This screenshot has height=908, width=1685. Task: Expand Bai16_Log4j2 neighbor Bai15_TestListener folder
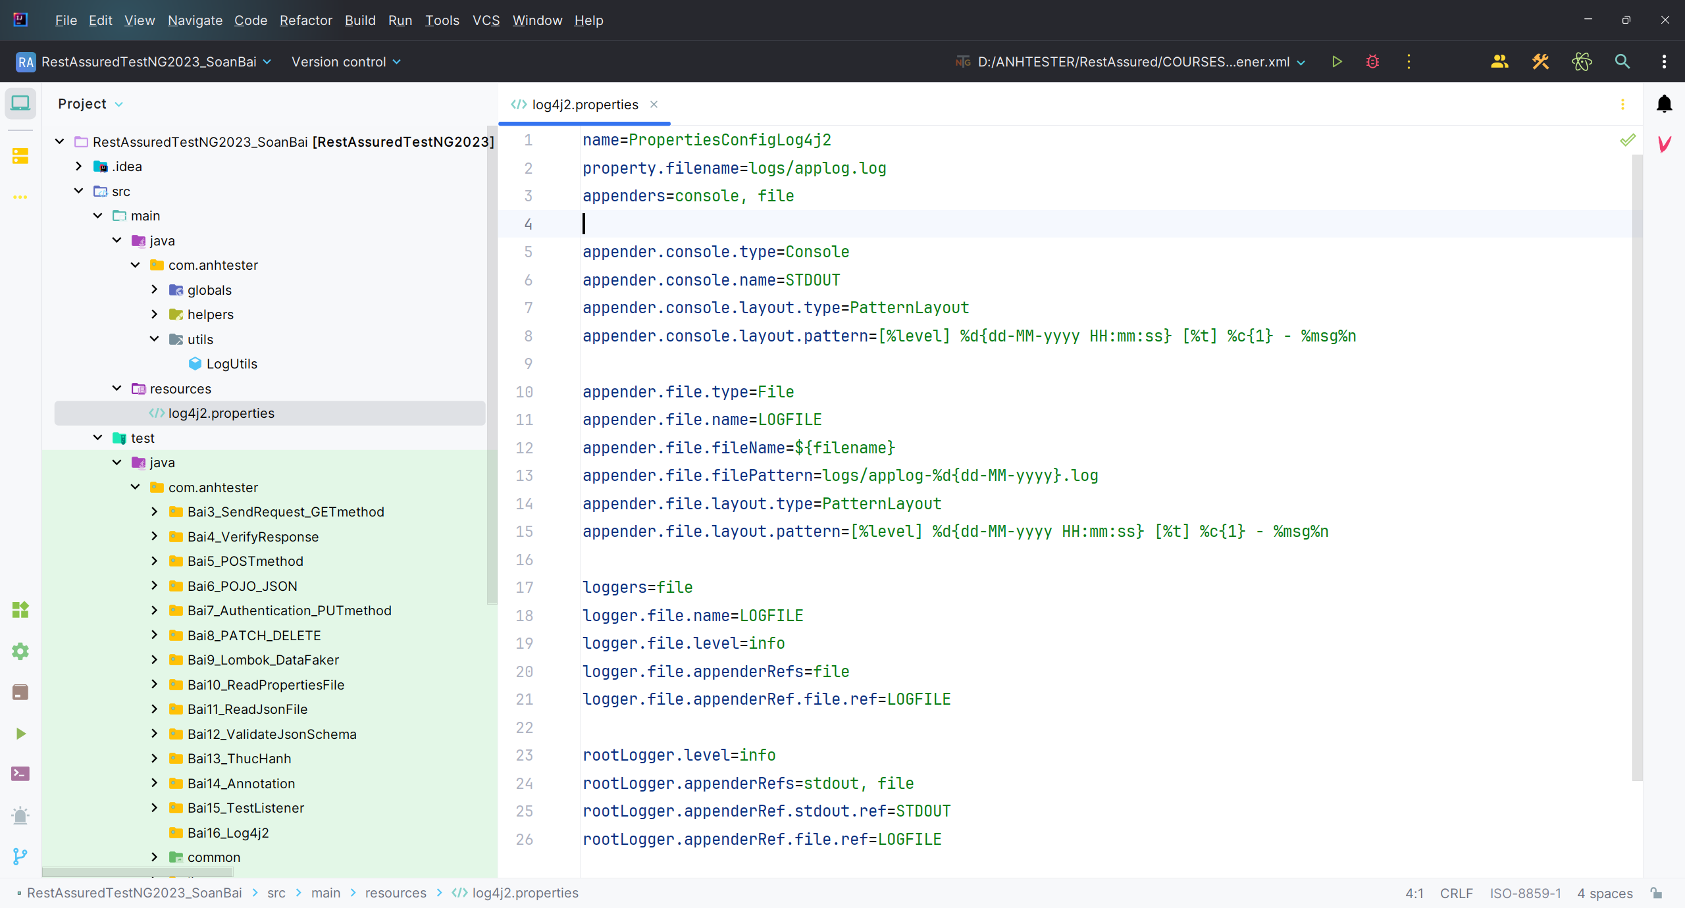[x=154, y=808]
